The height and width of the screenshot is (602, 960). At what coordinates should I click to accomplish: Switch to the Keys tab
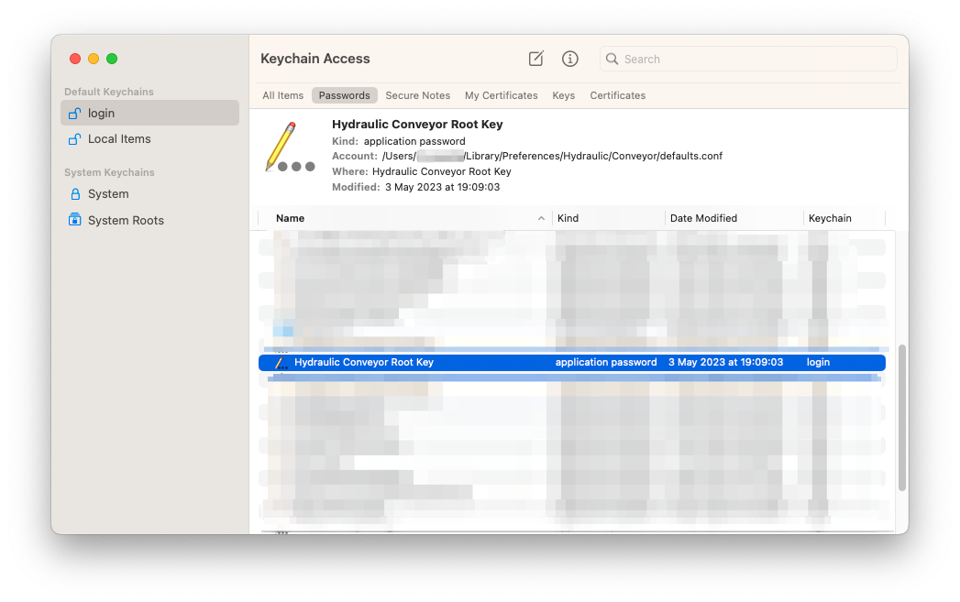point(563,95)
